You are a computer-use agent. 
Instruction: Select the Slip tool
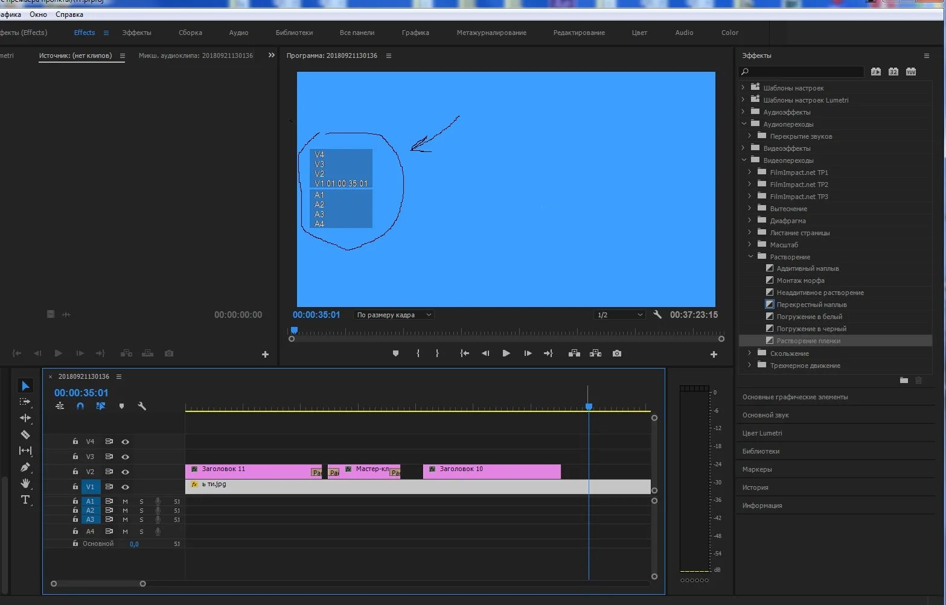pyautogui.click(x=25, y=451)
